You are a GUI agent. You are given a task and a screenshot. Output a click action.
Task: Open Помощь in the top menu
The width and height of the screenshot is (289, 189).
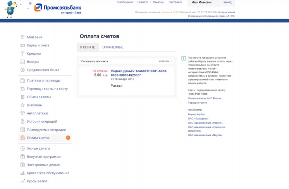(158, 2)
